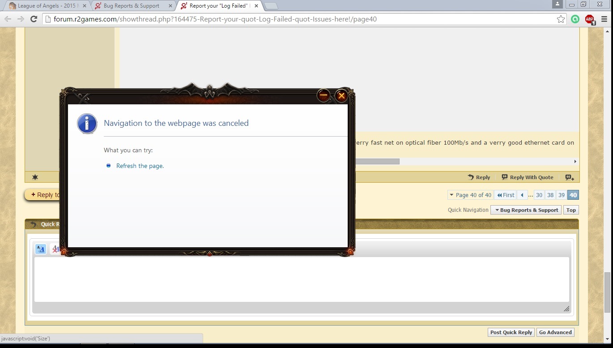Viewport: 613px width, 348px height.
Task: Click Reply With Quote on the post
Action: pos(528,177)
